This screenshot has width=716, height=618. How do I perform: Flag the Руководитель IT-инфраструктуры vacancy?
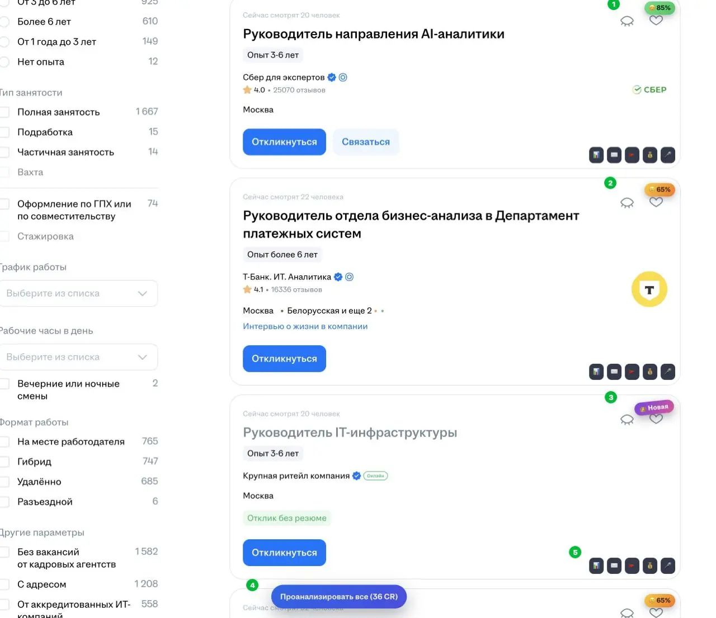click(632, 565)
